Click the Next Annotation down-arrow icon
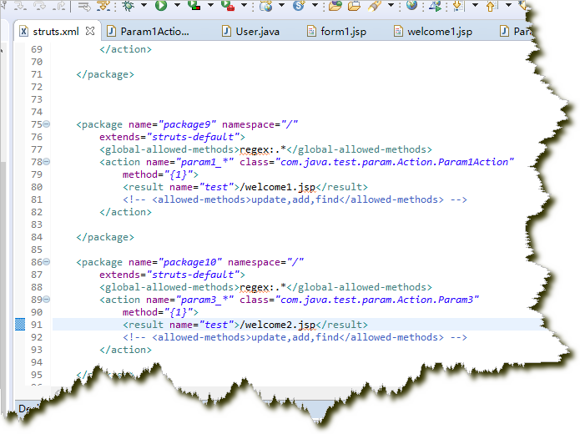The image size is (580, 434). coord(458,6)
